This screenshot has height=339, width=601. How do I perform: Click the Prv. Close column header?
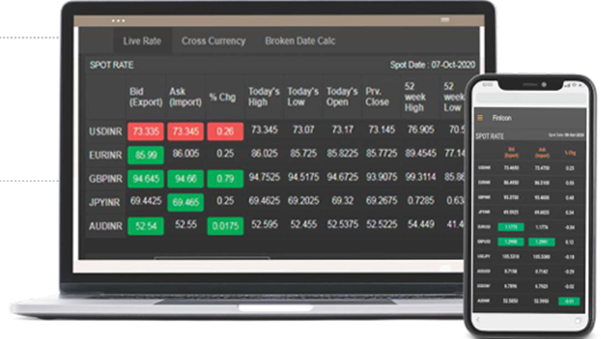tap(377, 97)
